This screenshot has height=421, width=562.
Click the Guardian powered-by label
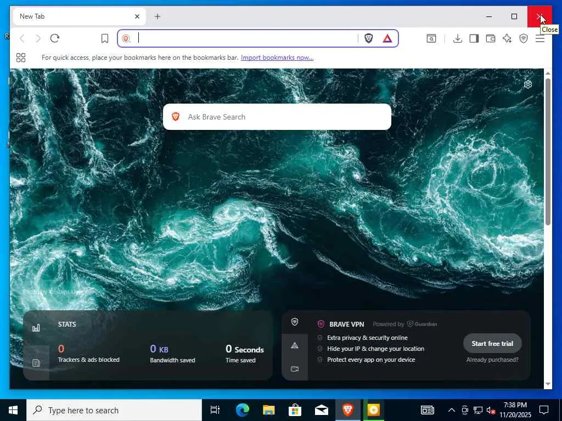[x=422, y=324]
